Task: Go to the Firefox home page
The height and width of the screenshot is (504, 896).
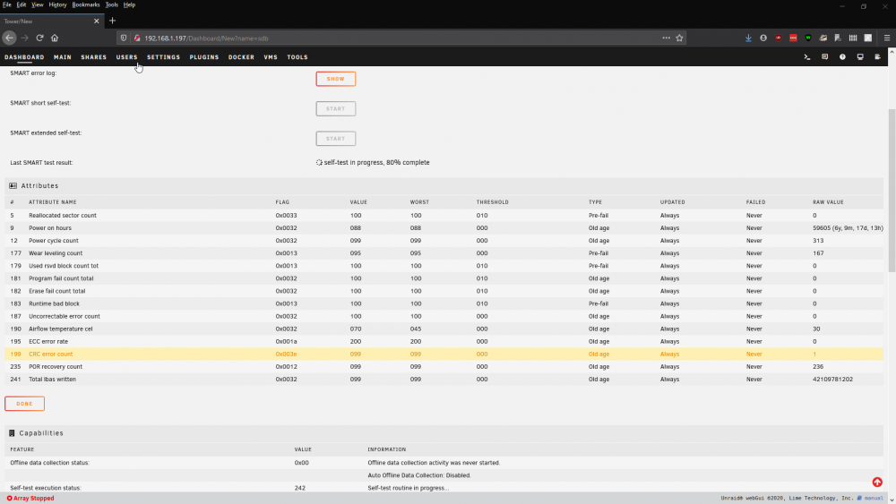Action: click(x=55, y=38)
